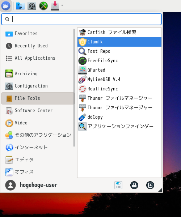
Task: Open the settings toggle-switch icon
Action: pos(118,185)
